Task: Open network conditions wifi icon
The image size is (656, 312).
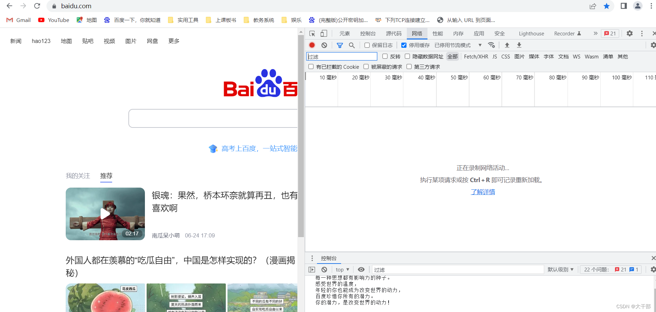Action: click(491, 45)
